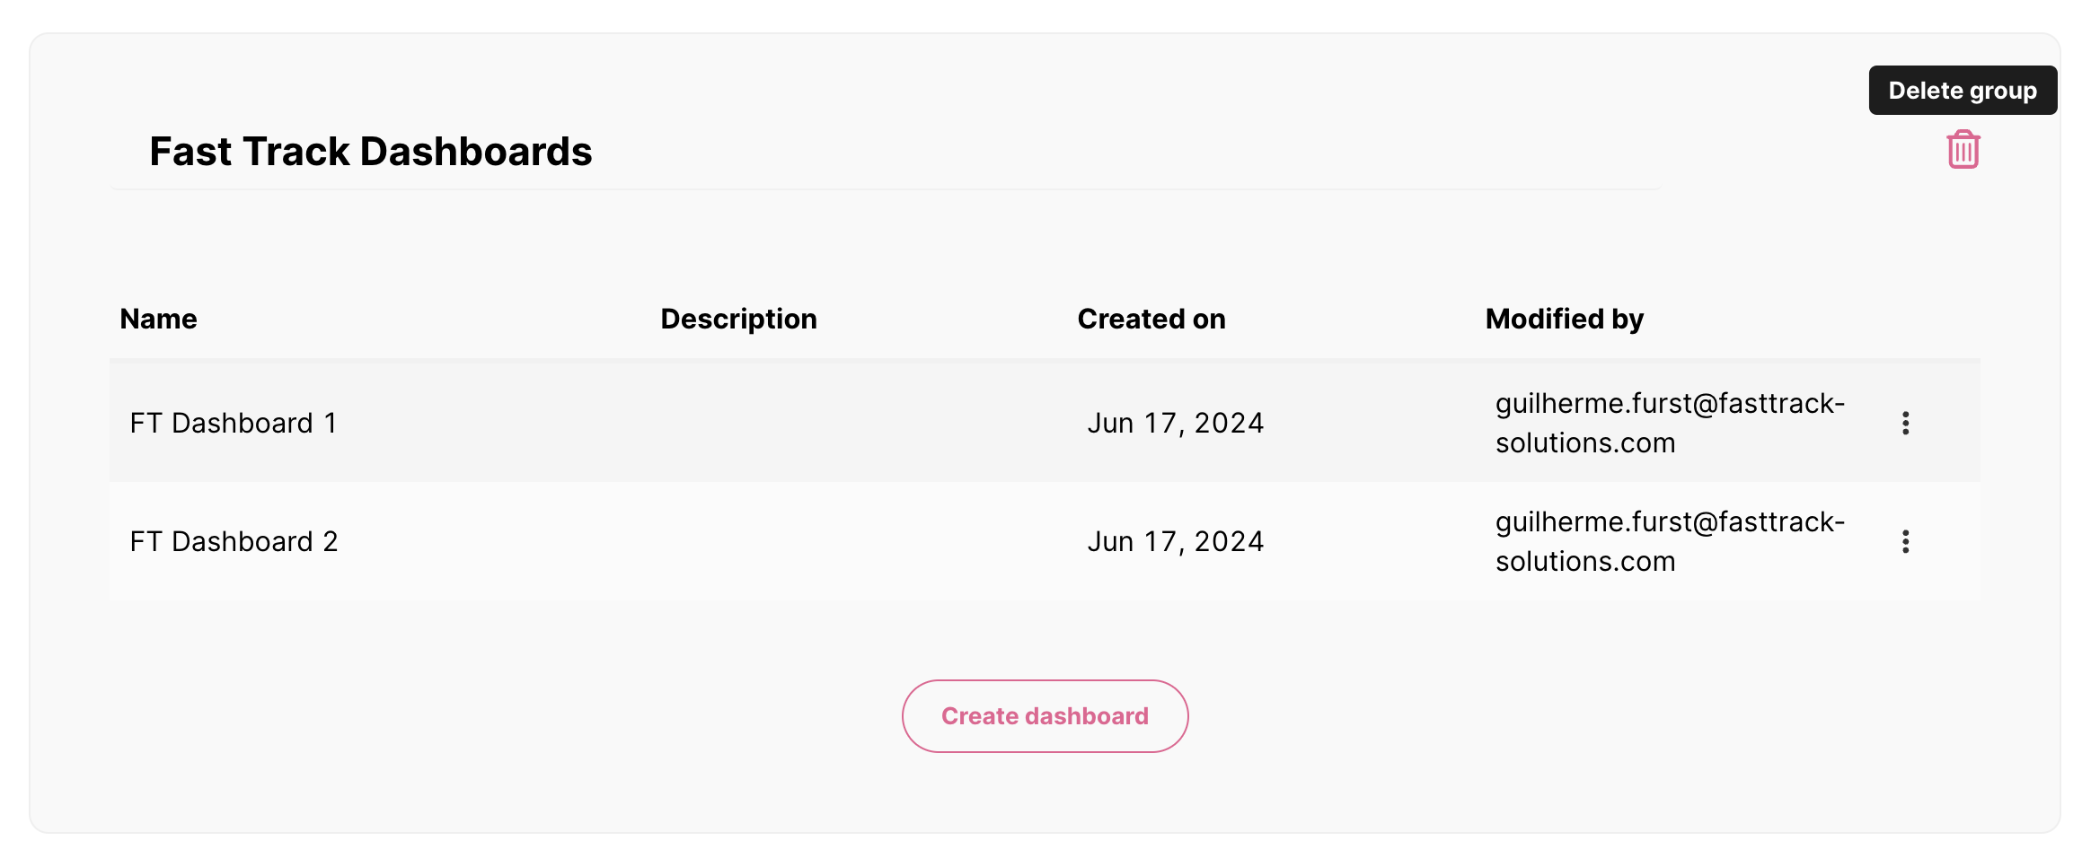Click the pink trash delete group icon

click(x=1963, y=150)
